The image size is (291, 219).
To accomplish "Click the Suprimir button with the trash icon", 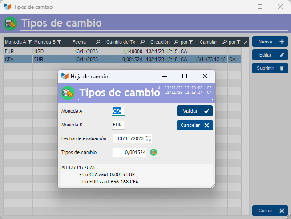I will coord(270,68).
